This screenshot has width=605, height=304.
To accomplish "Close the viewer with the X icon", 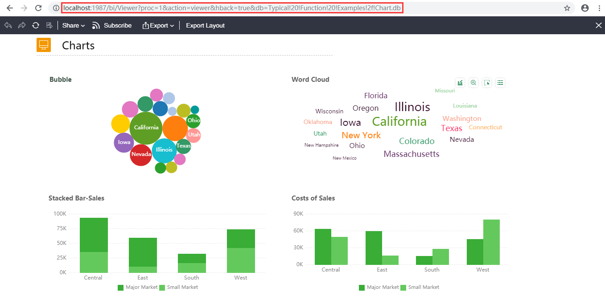I will 599,25.
